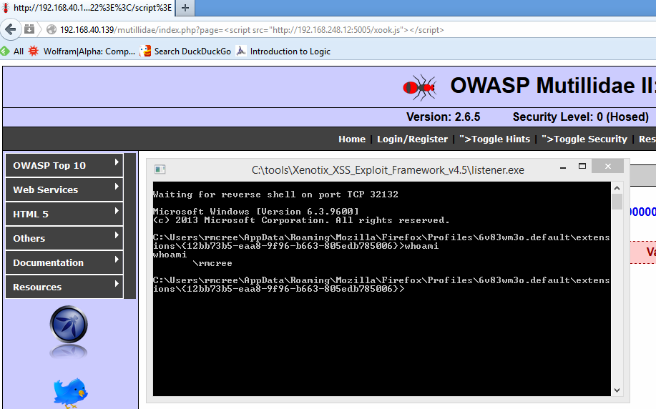Open the Login/Register link

pos(412,139)
